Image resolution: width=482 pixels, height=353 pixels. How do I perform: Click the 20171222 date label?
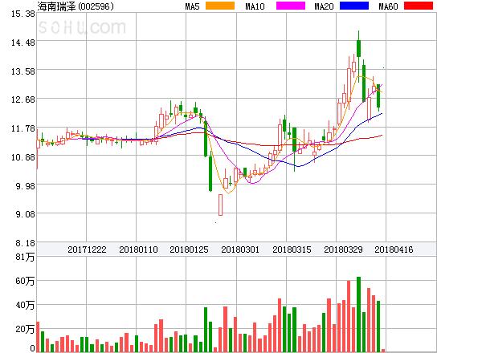[87, 250]
